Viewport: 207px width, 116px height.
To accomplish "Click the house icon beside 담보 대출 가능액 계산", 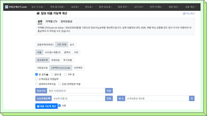I will tap(38, 13).
